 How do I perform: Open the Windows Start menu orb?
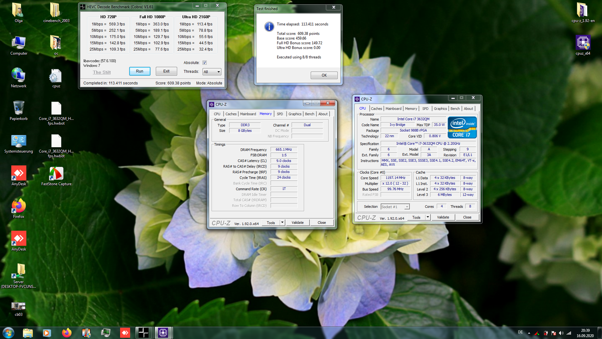click(x=8, y=333)
